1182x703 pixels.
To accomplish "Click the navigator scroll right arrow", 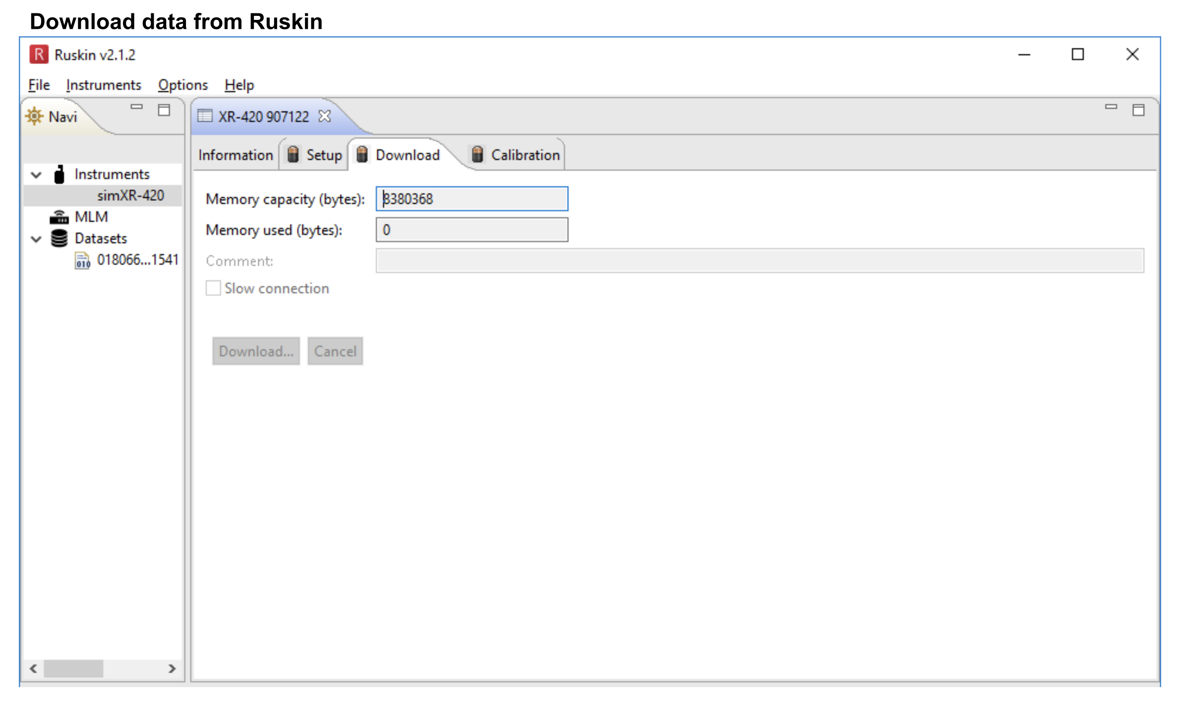I will 172,668.
